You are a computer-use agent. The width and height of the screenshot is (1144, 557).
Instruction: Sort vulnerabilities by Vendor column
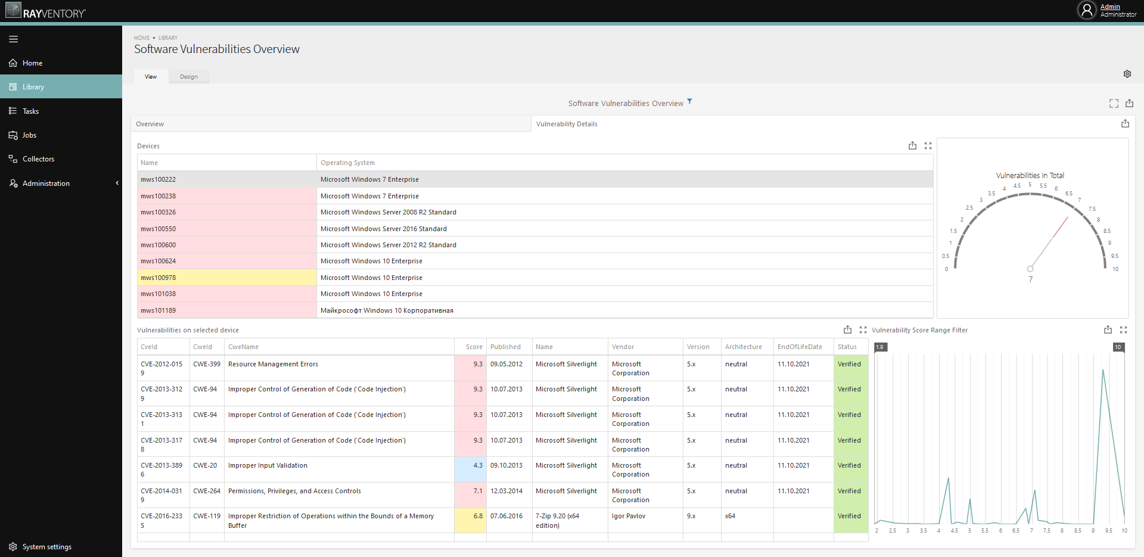click(x=645, y=347)
